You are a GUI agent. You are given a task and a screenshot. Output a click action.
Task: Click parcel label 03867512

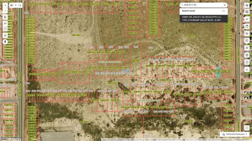click(9, 105)
